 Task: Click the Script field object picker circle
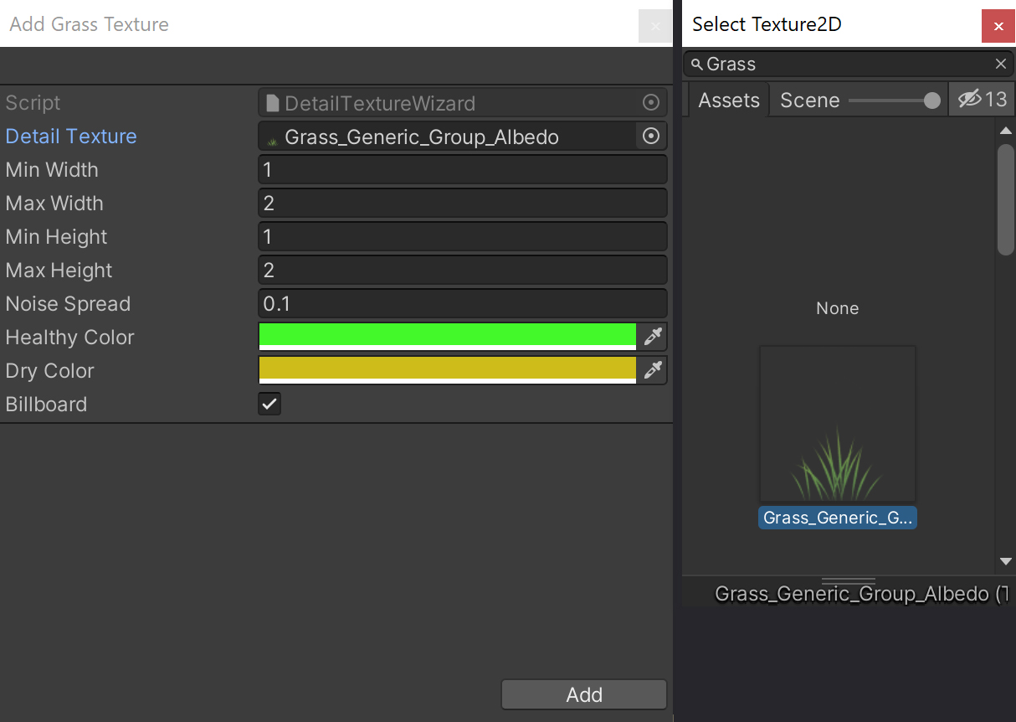pos(651,102)
